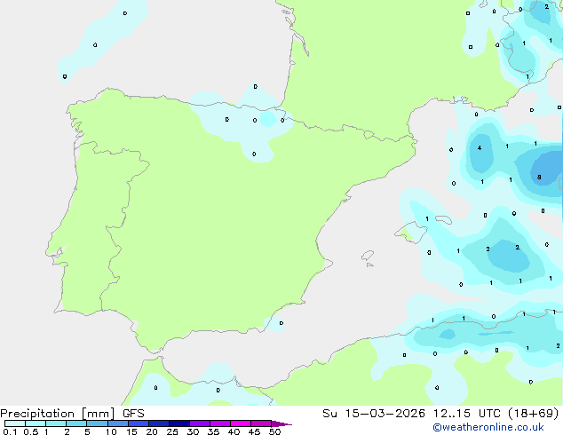Click the legend label "0.1"
Screen dimensions: 563x435
coord(10,431)
